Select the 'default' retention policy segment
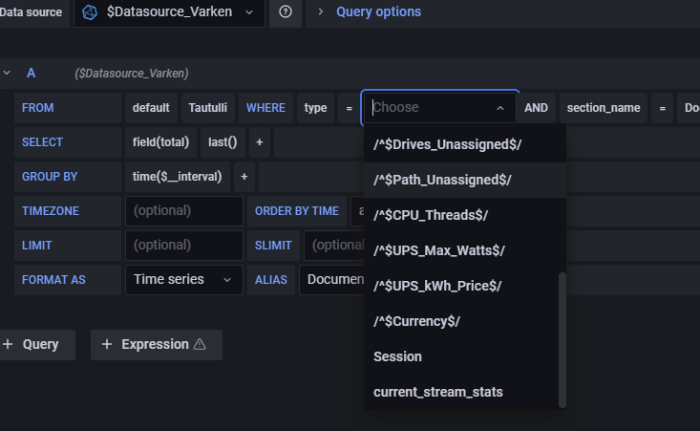700x431 pixels. click(x=151, y=108)
